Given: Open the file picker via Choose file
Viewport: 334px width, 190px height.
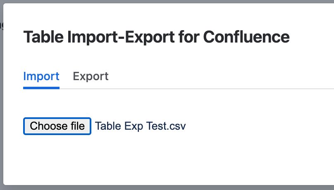Looking at the screenshot, I should click(x=57, y=126).
